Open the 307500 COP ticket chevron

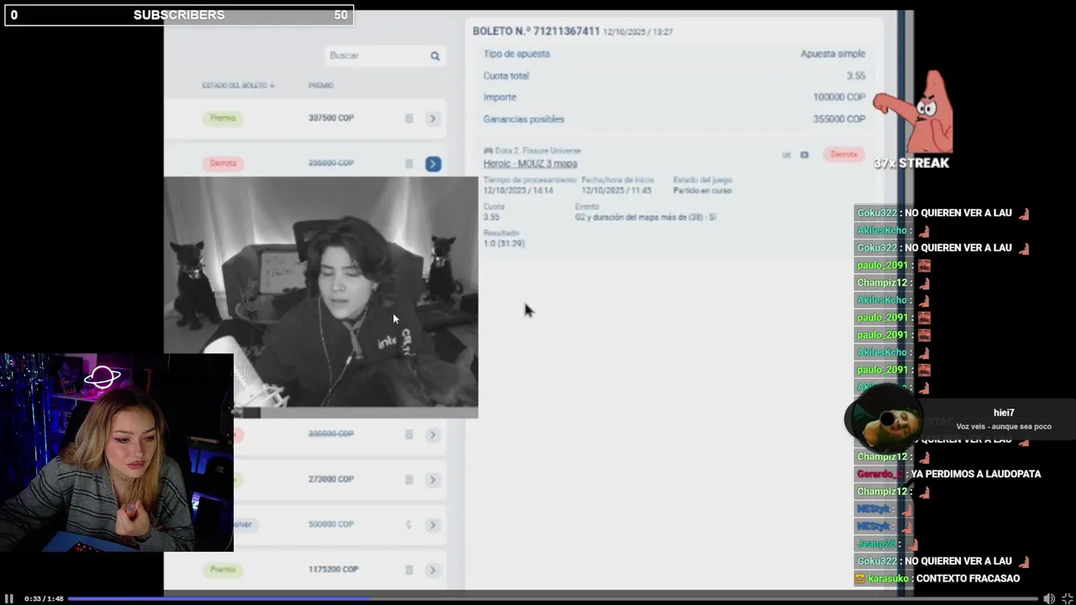click(x=433, y=118)
